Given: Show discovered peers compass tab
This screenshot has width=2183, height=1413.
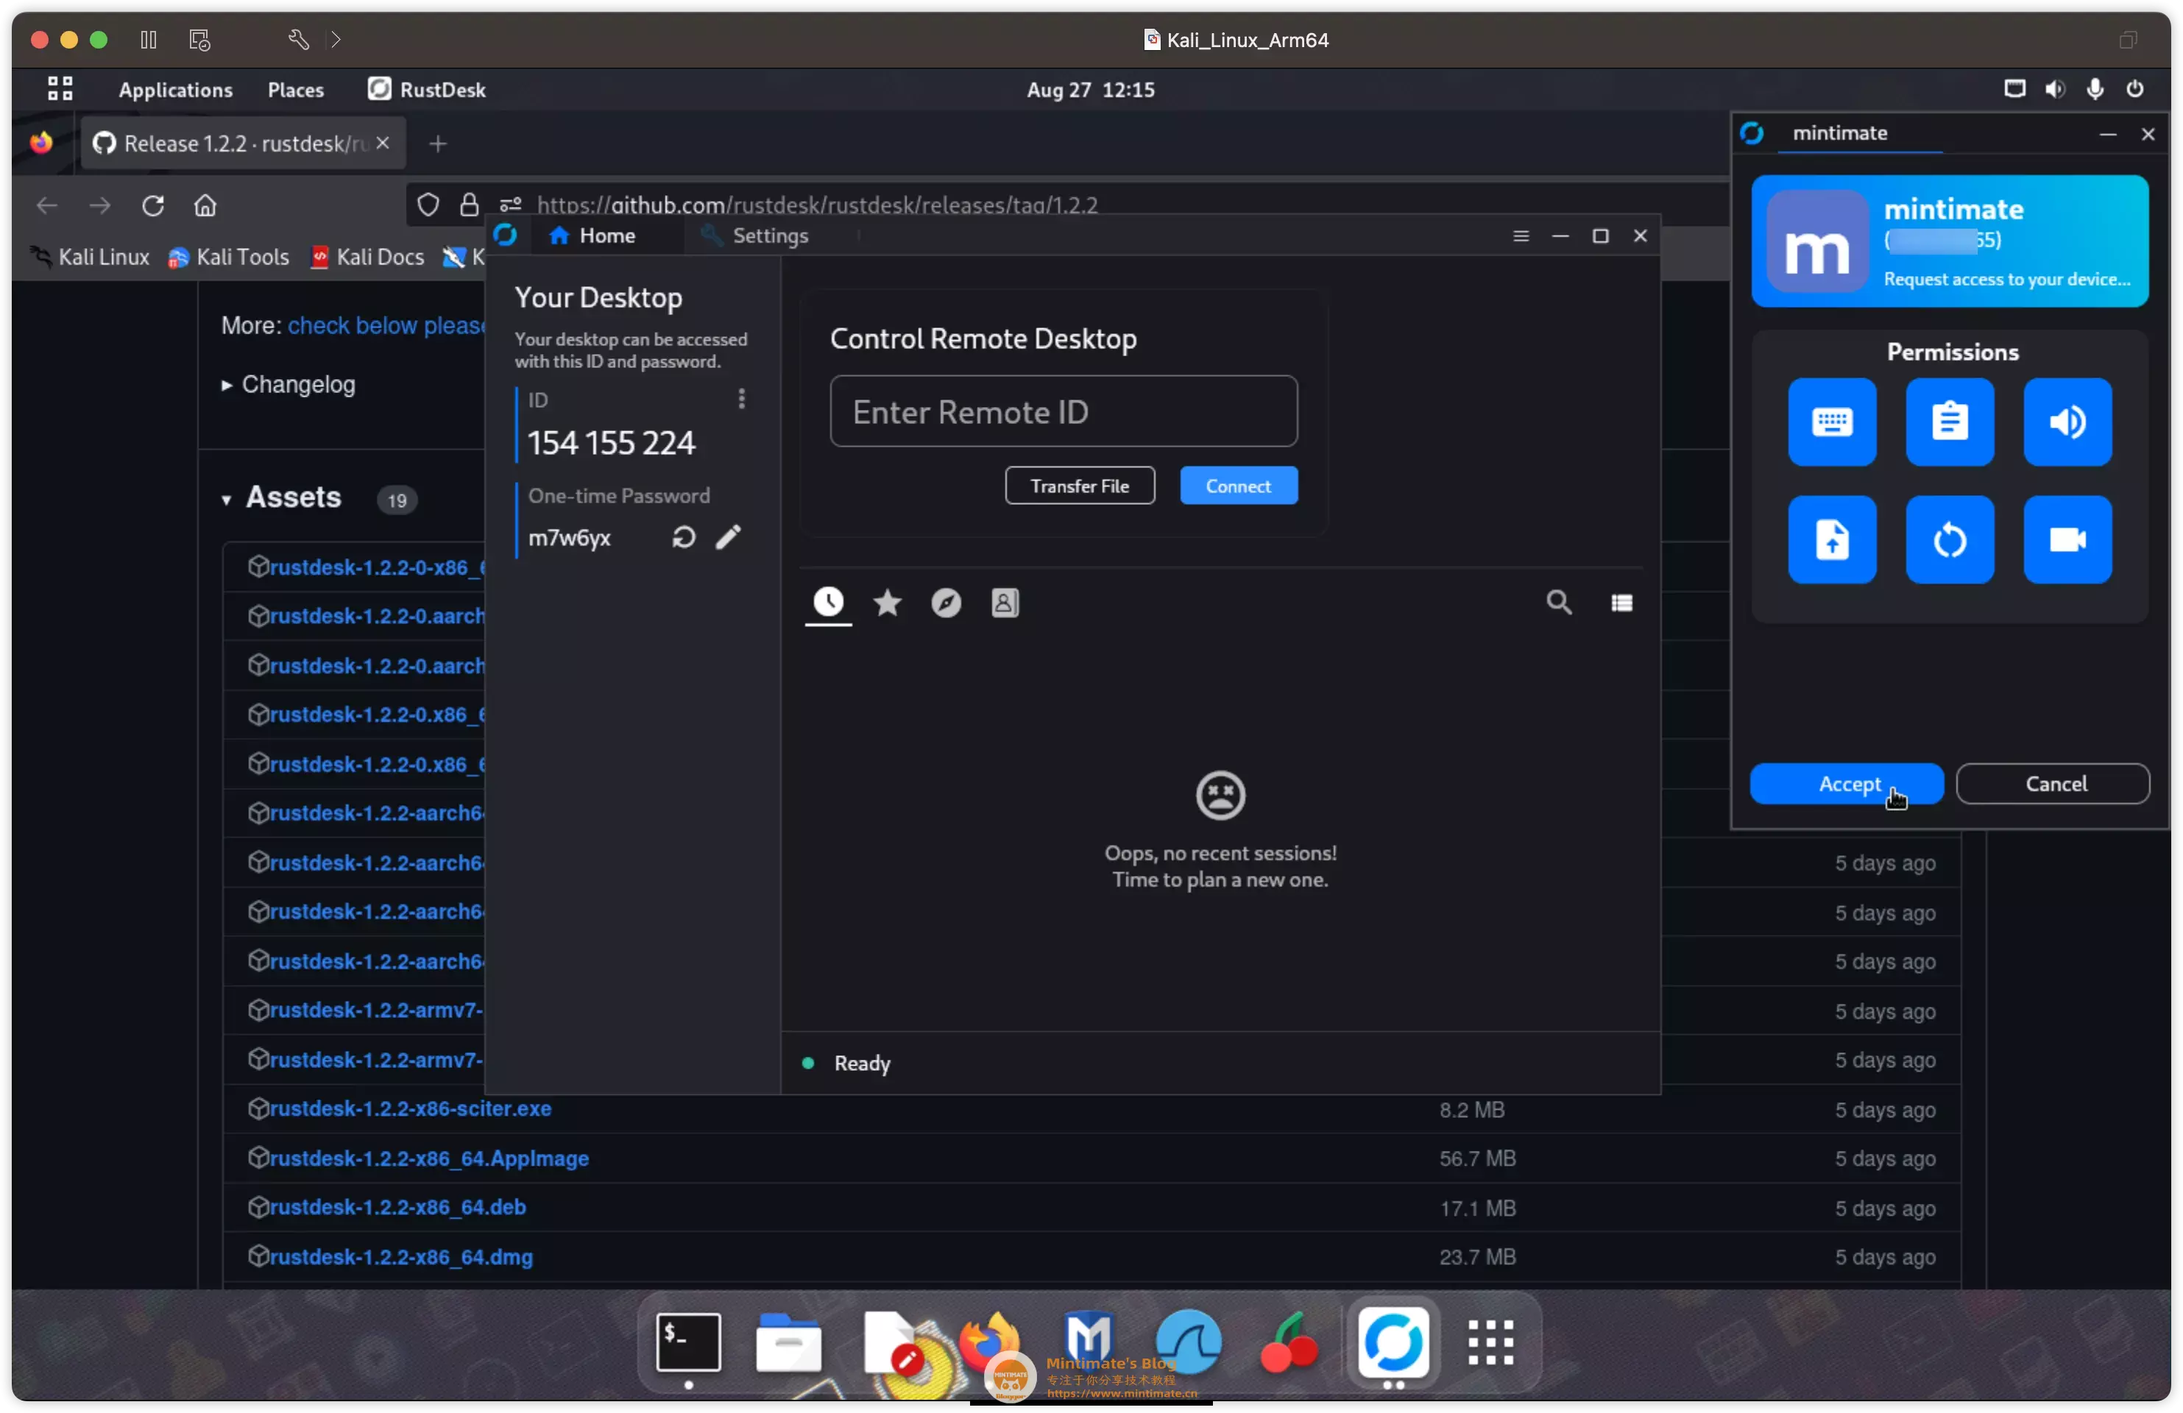Looking at the screenshot, I should tap(946, 603).
